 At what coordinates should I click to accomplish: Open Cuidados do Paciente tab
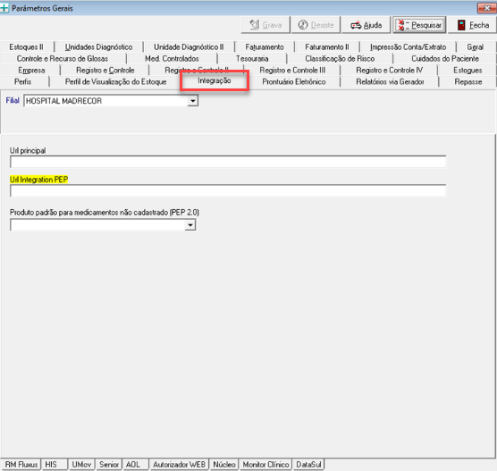[x=445, y=59]
